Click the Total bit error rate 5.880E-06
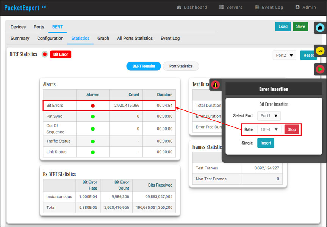Image resolution: width=327 pixels, height=227 pixels. tap(88, 207)
